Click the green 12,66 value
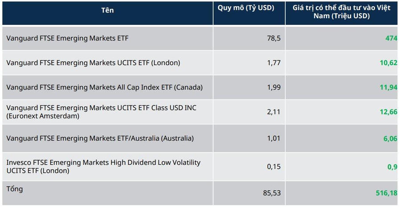 click(388, 112)
